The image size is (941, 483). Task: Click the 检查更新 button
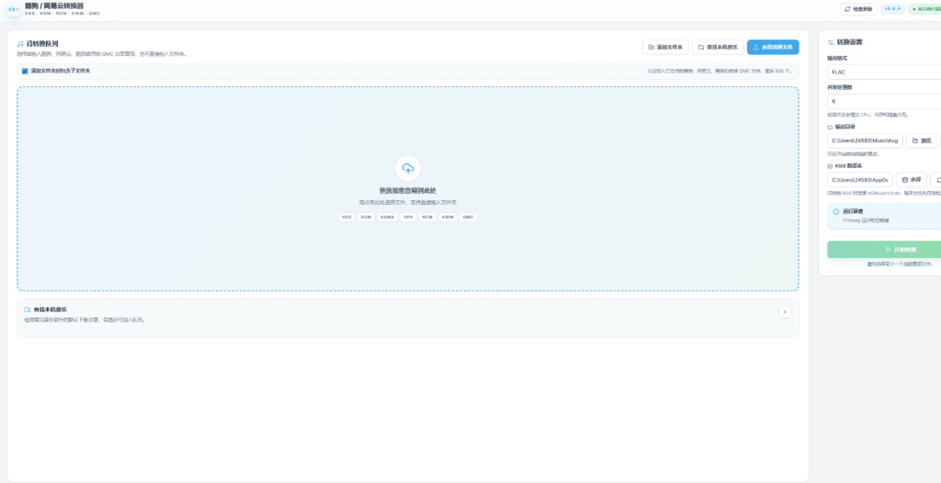(x=859, y=9)
